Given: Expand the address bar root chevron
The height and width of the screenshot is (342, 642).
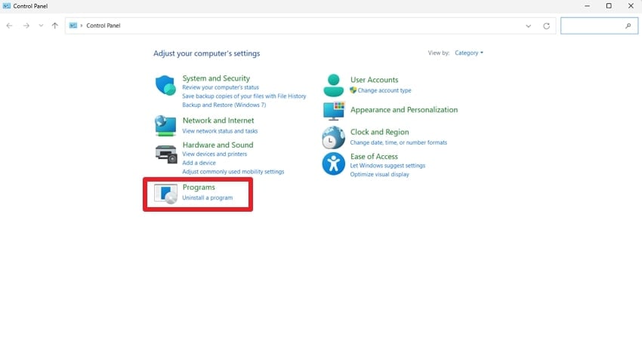Looking at the screenshot, I should tap(82, 26).
